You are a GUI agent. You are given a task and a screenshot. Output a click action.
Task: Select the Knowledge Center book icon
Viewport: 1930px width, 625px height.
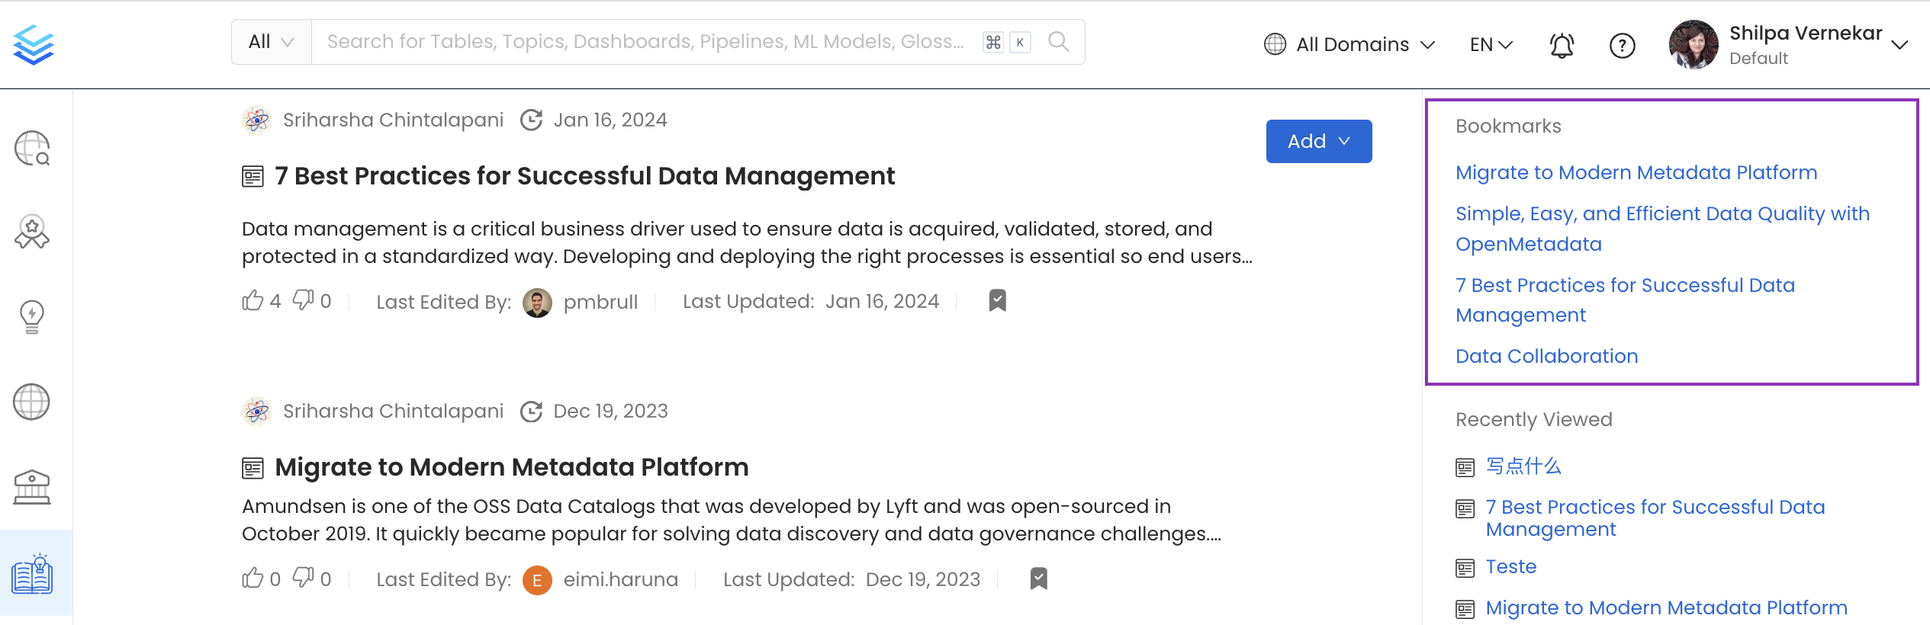tap(32, 572)
